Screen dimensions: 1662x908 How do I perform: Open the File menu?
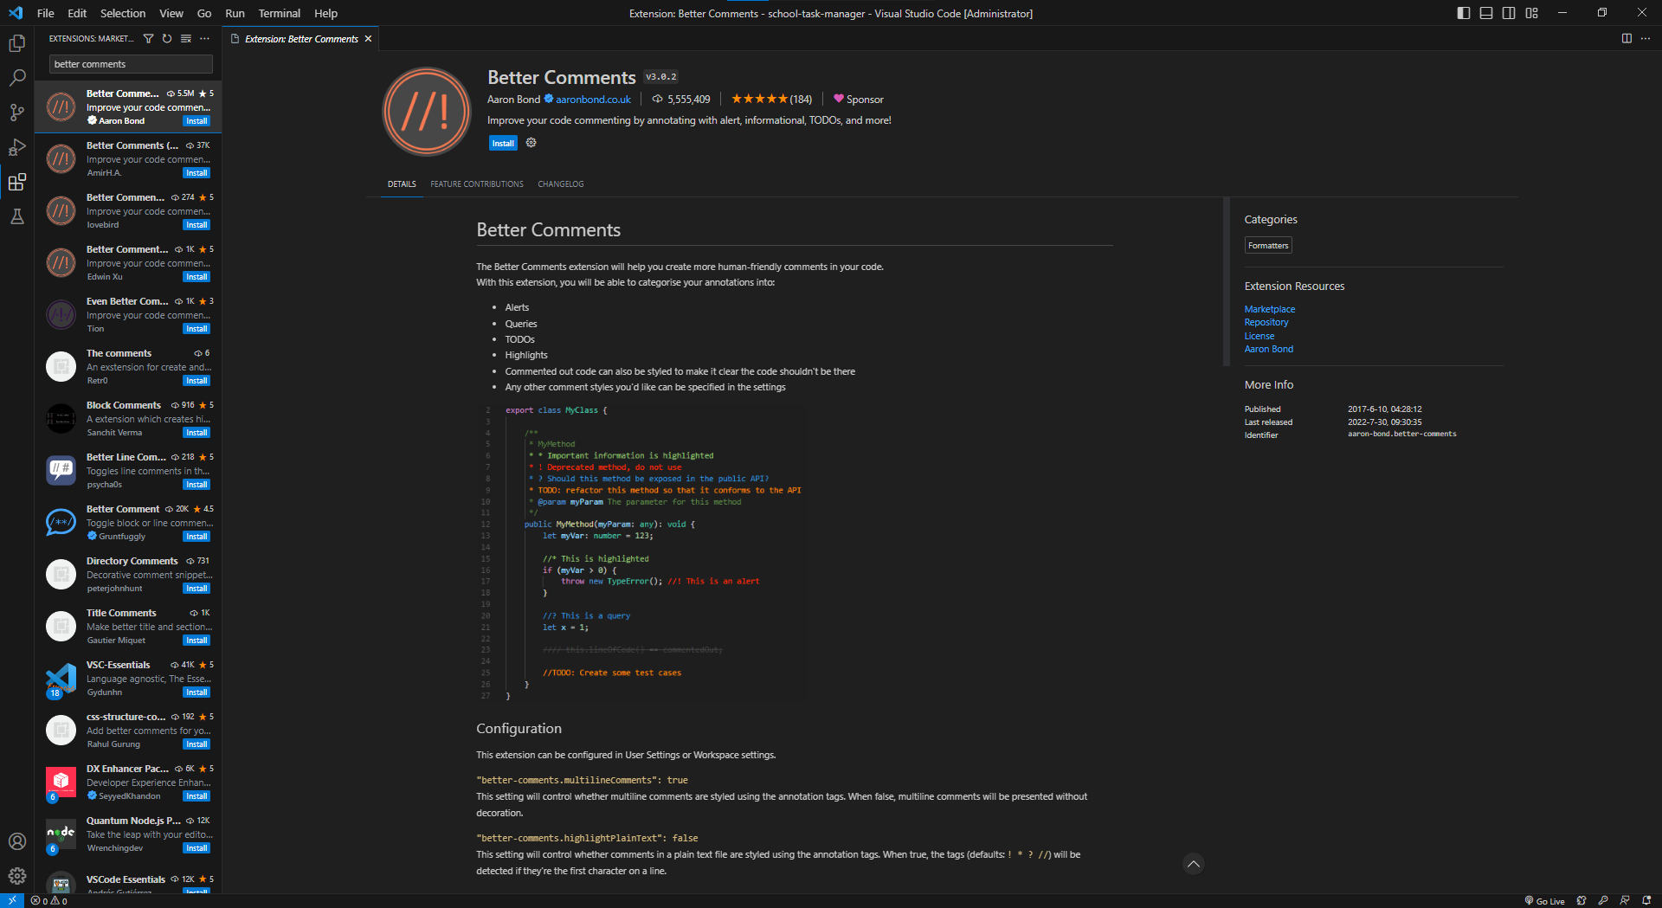point(46,13)
